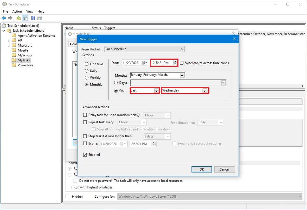Open the Start date calendar picker
The height and width of the screenshot is (210, 307).
tap(147, 63)
